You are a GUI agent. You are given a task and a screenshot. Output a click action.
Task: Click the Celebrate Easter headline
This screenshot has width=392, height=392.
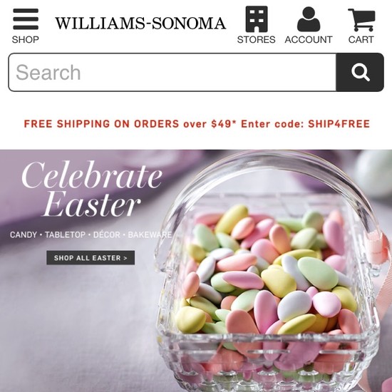pos(92,189)
